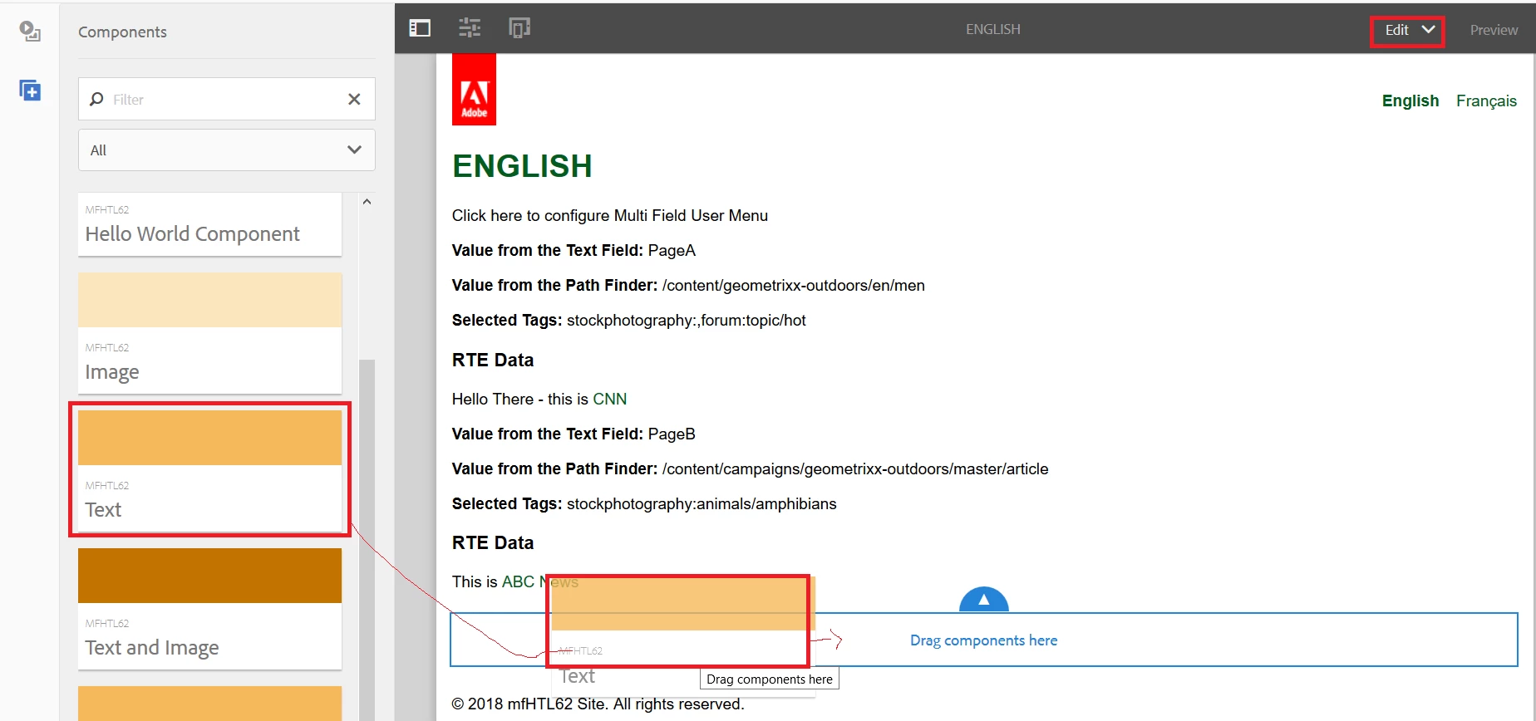This screenshot has width=1536, height=721.
Task: Click the path ending in master/article
Action: point(855,468)
